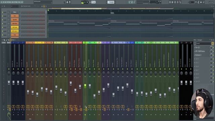This screenshot has width=215, height=121.
Task: Open the Pro-Q 3 effect slot
Action: 198,47
